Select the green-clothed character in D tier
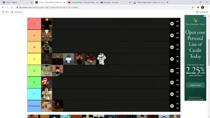Image resolution: width=210 pixels, height=118 pixels. (x=47, y=71)
